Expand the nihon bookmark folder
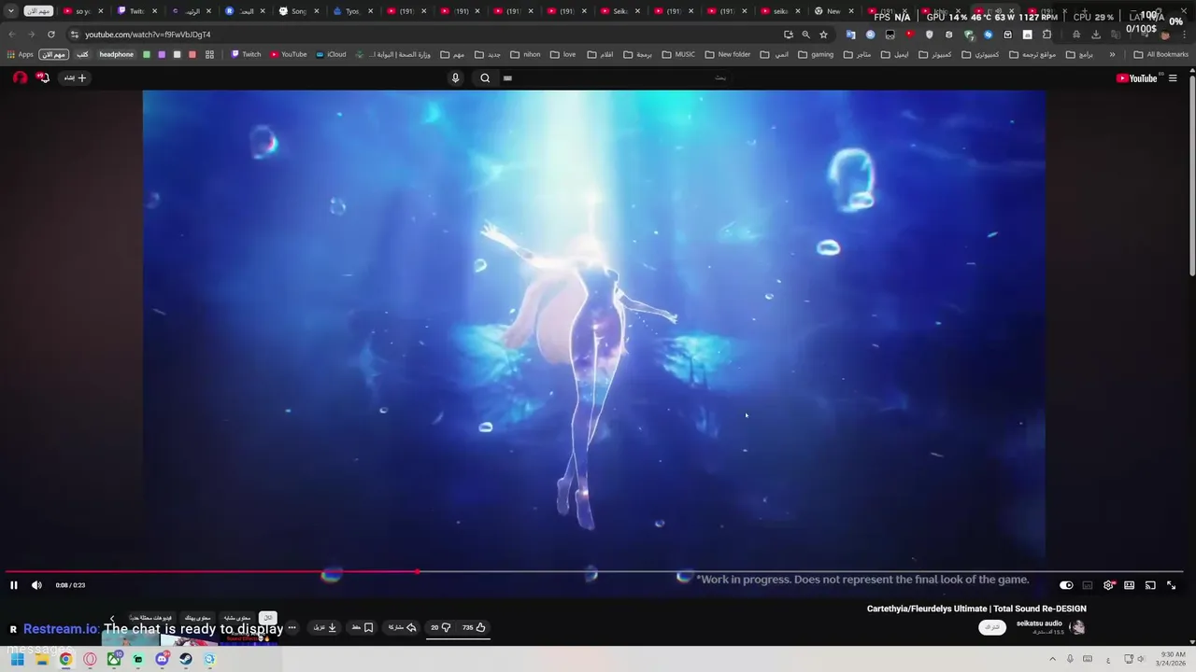The height and width of the screenshot is (672, 1196). click(x=525, y=54)
